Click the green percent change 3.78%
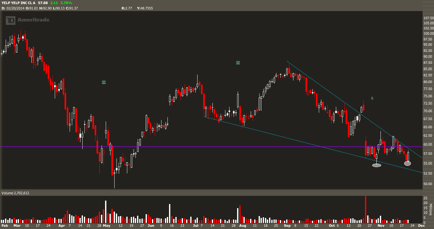The height and width of the screenshot is (229, 434). coord(66,3)
